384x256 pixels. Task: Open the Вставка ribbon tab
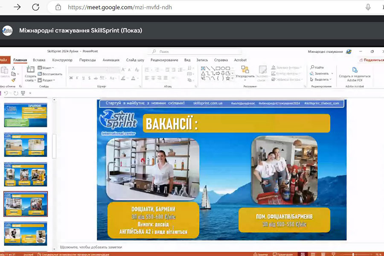point(39,60)
